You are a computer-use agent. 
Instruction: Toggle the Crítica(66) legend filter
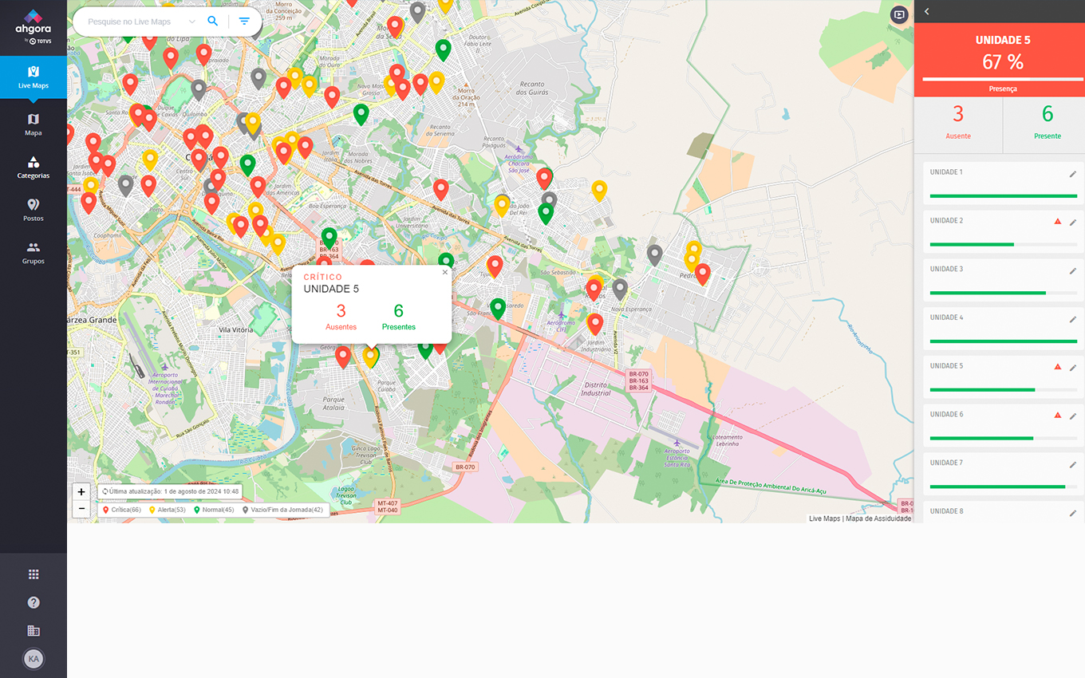click(122, 510)
